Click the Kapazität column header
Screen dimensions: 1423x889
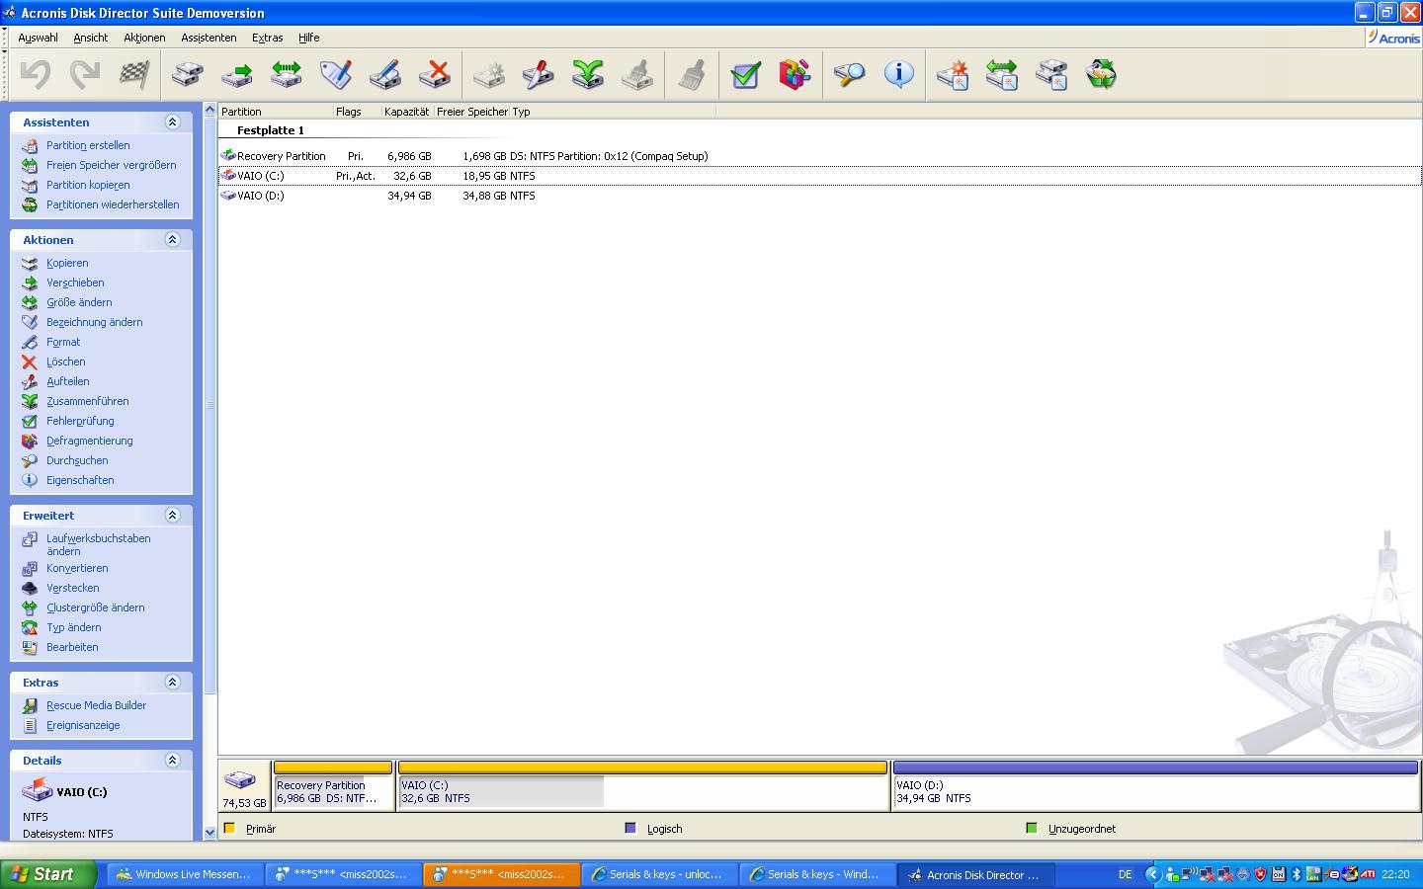click(x=407, y=112)
